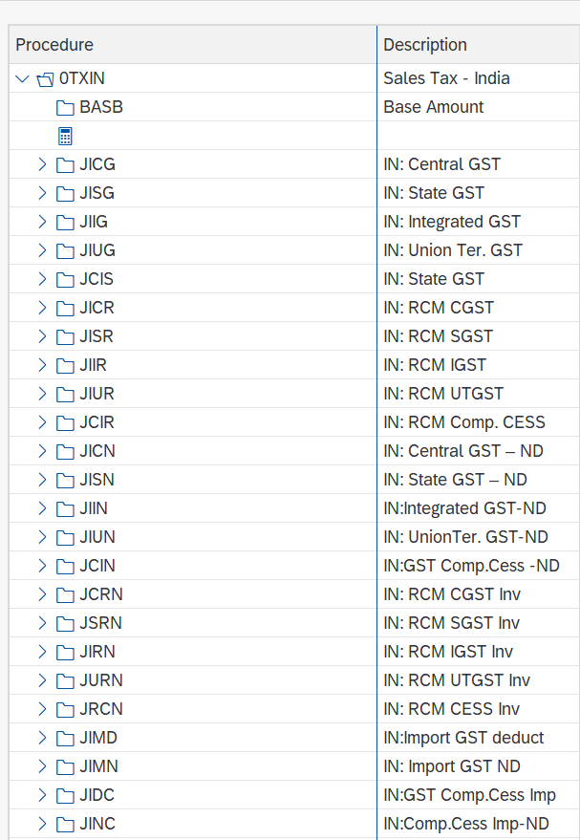
Task: Select the 'IN:GST Comp.Cess -ND' description
Action: point(471,566)
